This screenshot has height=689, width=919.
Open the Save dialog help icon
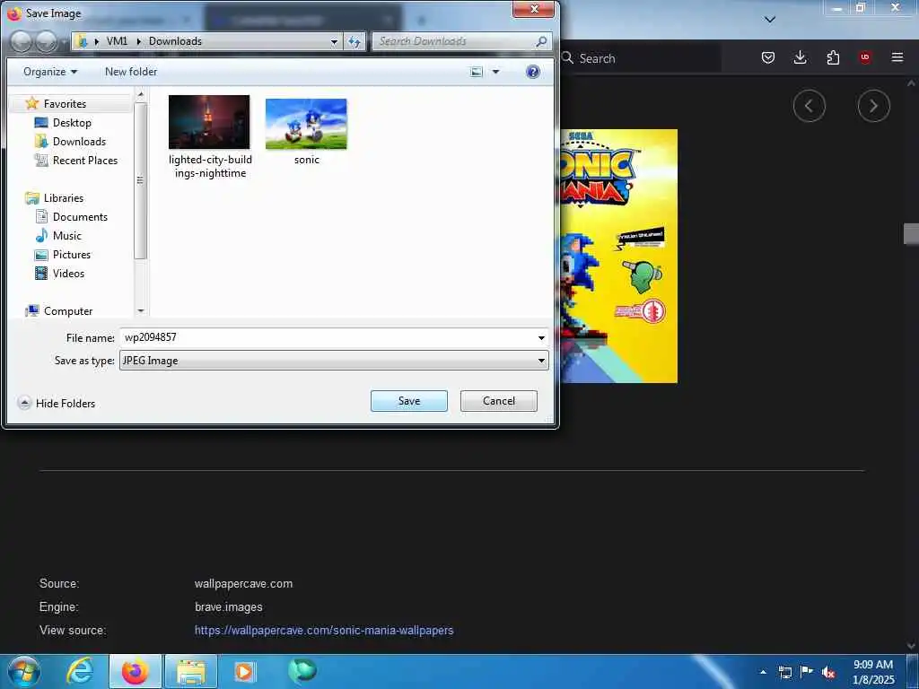(x=533, y=72)
